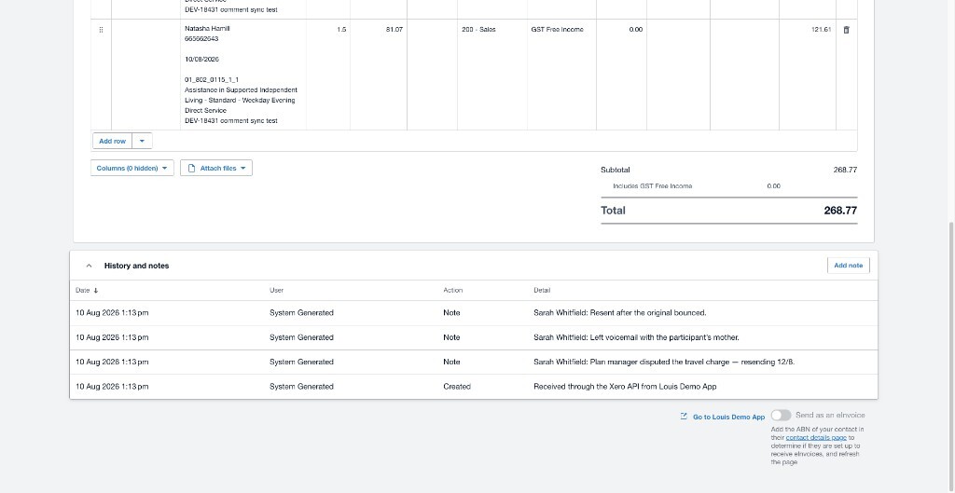The height and width of the screenshot is (493, 955).
Task: Click the Action column header
Action: tap(452, 291)
